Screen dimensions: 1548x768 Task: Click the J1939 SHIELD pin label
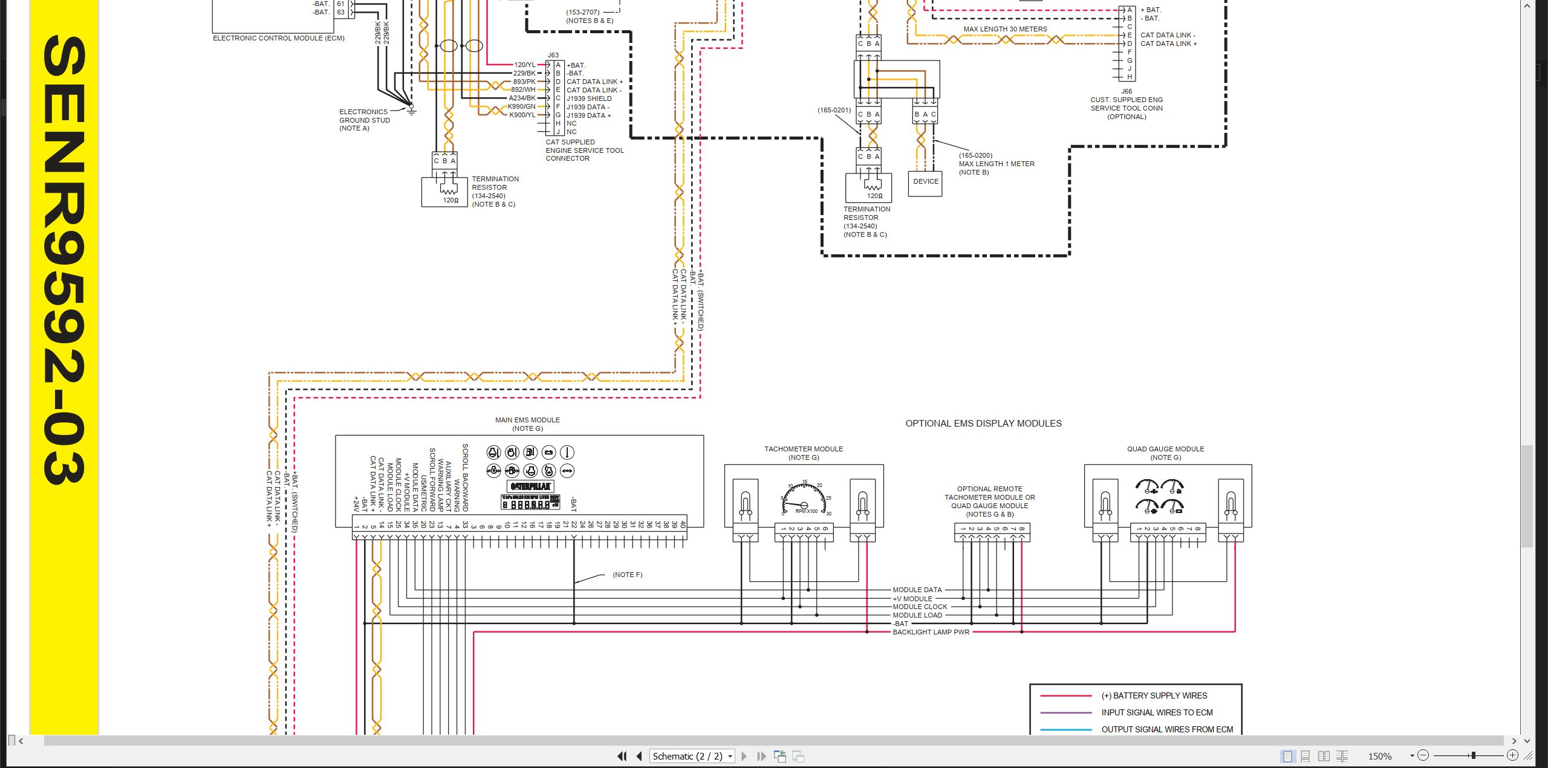(589, 98)
